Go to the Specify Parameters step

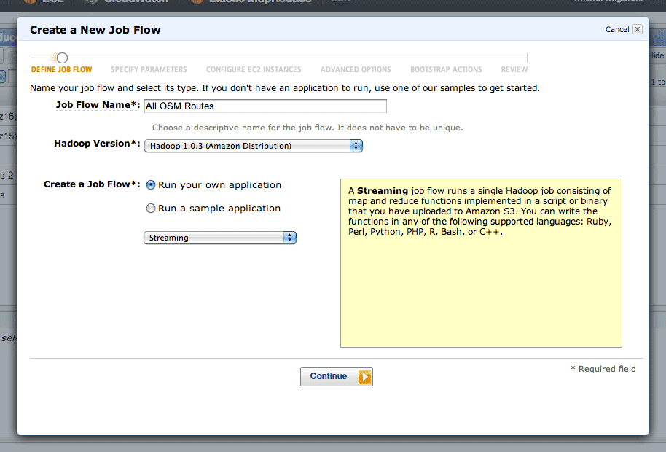tap(149, 69)
